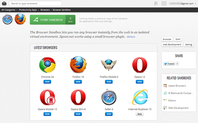Run Safari 5
198x123 pixels.
click(109, 114)
